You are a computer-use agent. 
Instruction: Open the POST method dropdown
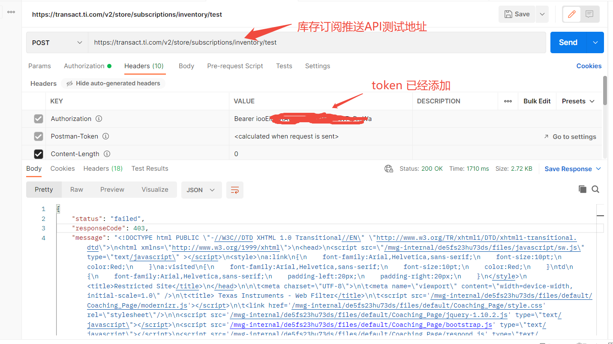pos(57,42)
